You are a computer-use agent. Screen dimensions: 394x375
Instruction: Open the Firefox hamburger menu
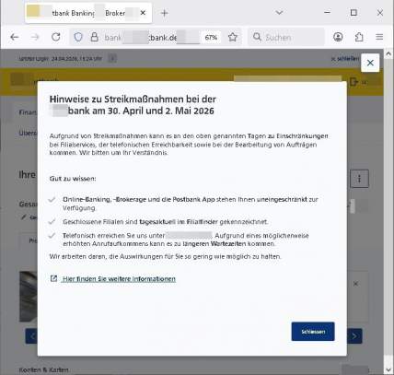click(379, 37)
